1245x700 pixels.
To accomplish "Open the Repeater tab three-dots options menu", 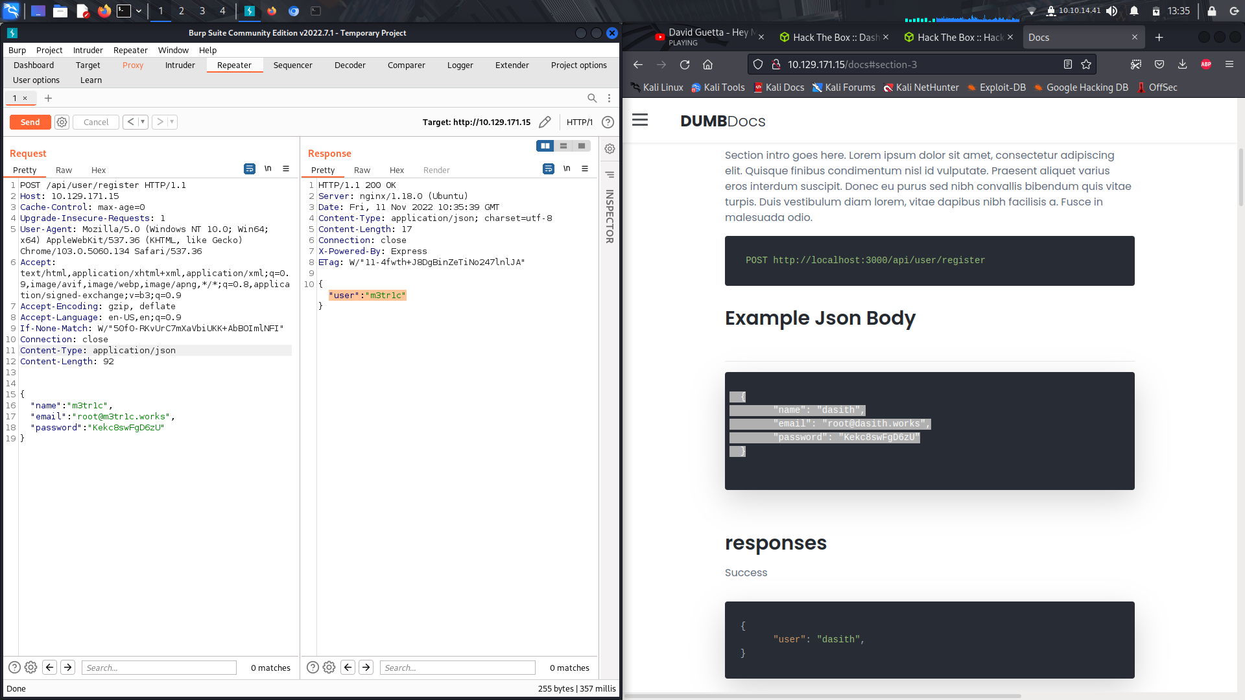I will (x=609, y=98).
